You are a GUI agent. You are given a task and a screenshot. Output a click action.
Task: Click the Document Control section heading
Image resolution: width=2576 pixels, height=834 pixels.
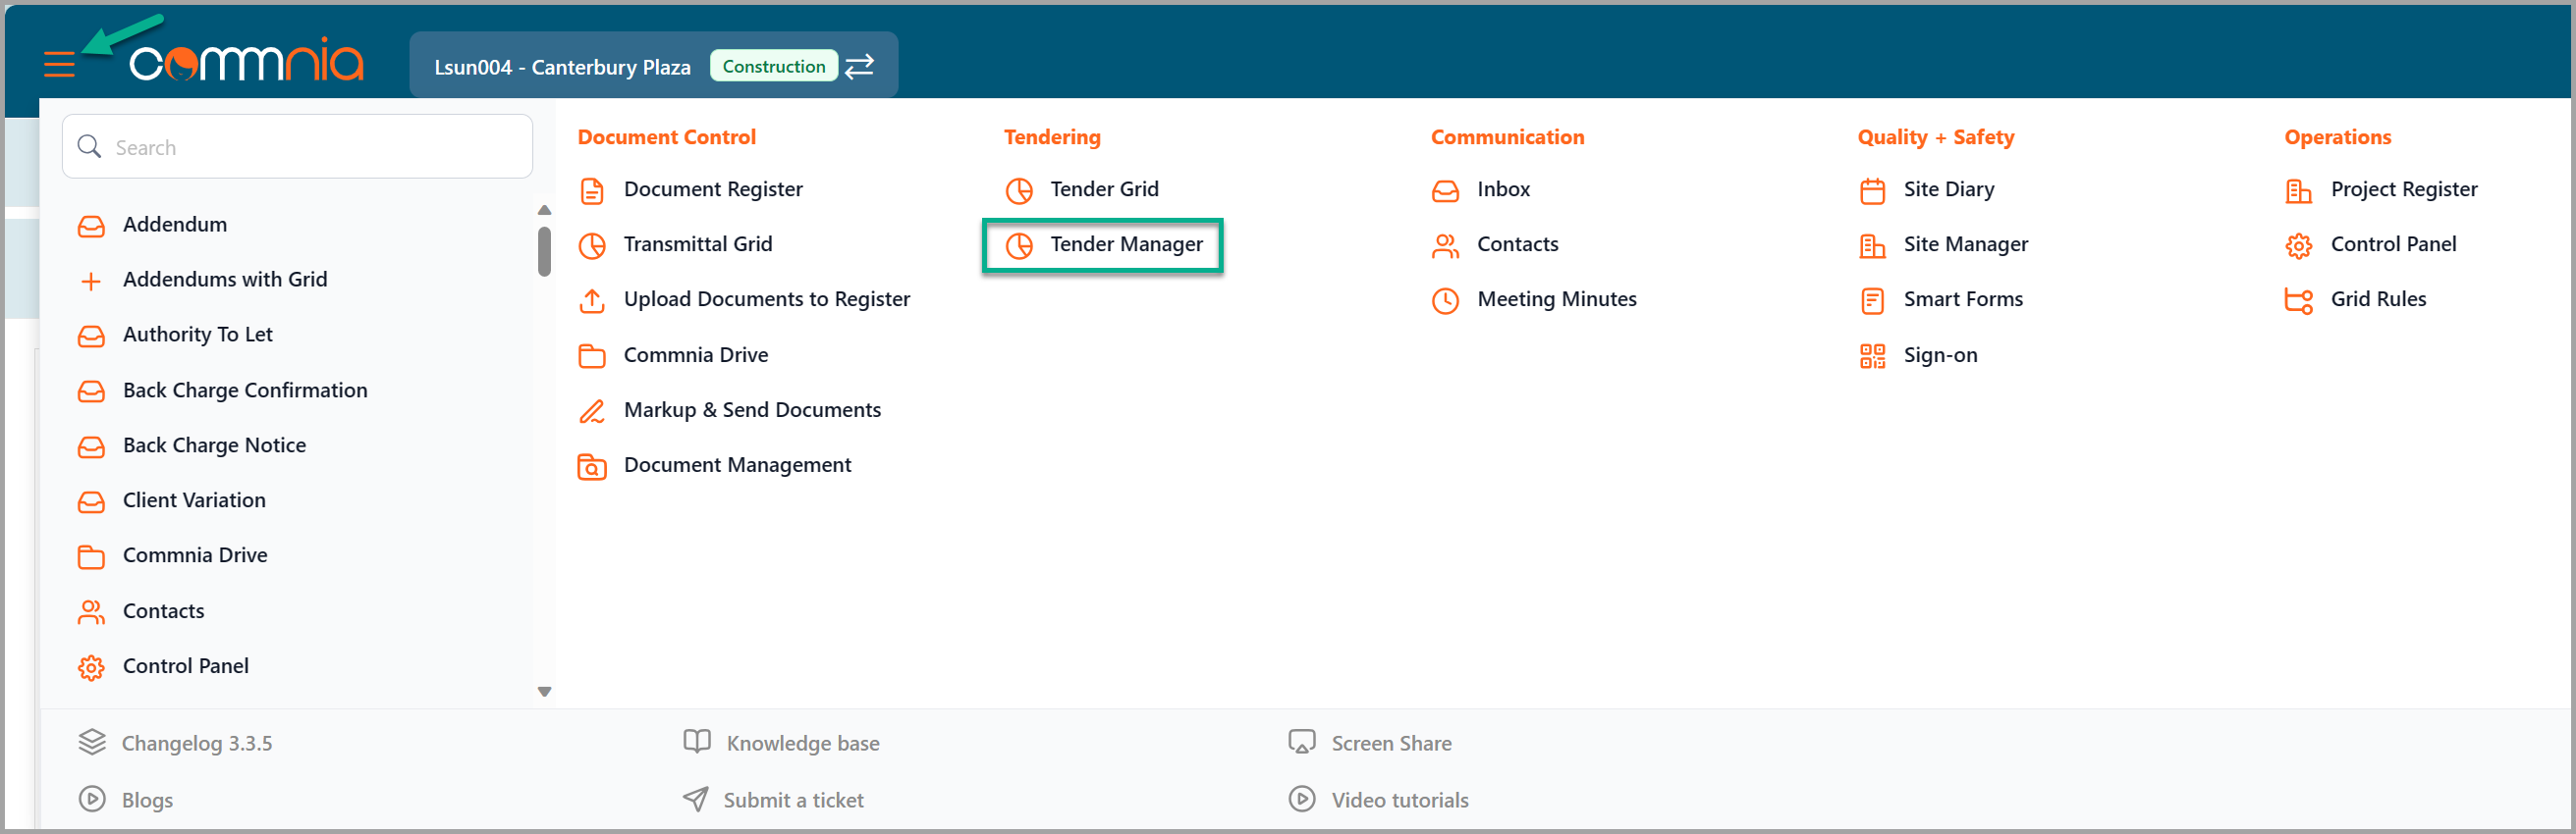tap(666, 136)
